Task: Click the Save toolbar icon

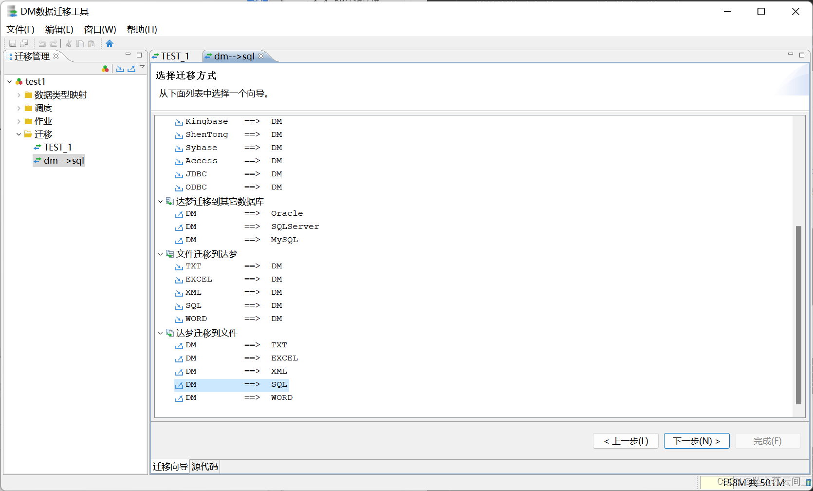Action: tap(13, 43)
